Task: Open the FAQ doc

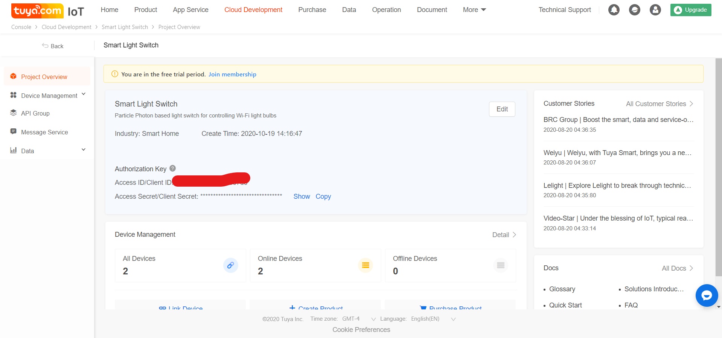Action: [631, 305]
